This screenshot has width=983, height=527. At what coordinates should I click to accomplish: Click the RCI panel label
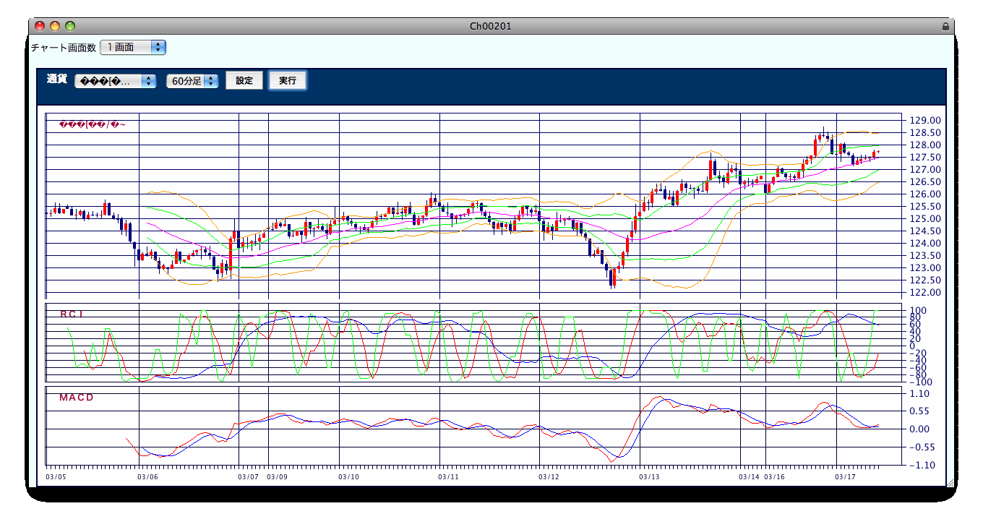[x=73, y=314]
